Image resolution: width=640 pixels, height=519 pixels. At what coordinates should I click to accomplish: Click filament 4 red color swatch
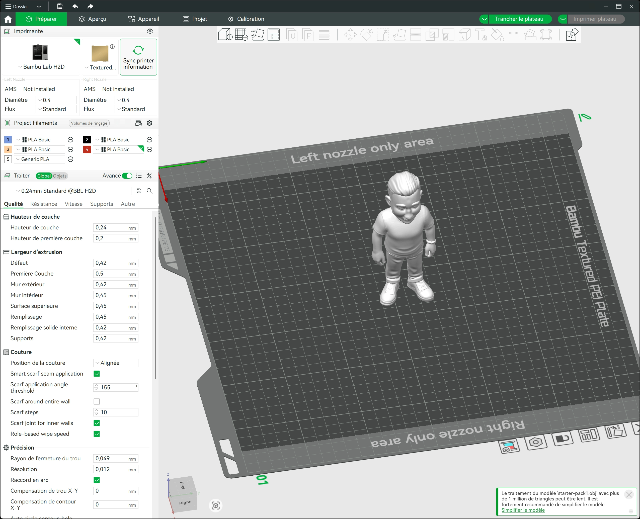pyautogui.click(x=87, y=149)
